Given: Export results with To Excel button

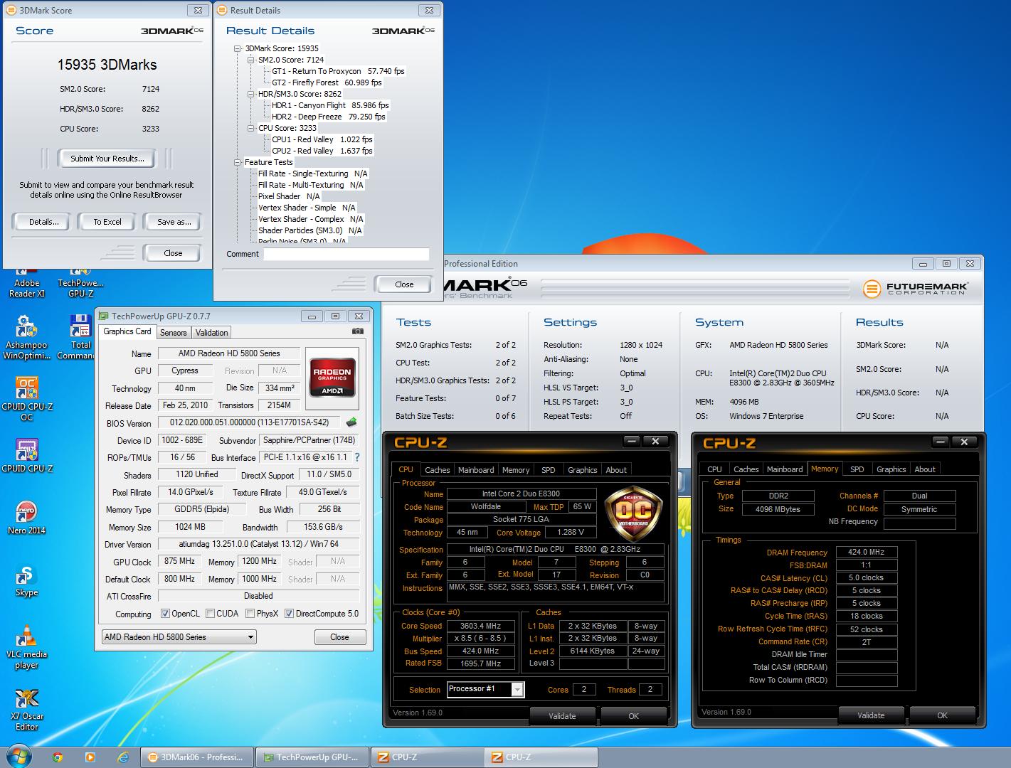Looking at the screenshot, I should (x=107, y=222).
